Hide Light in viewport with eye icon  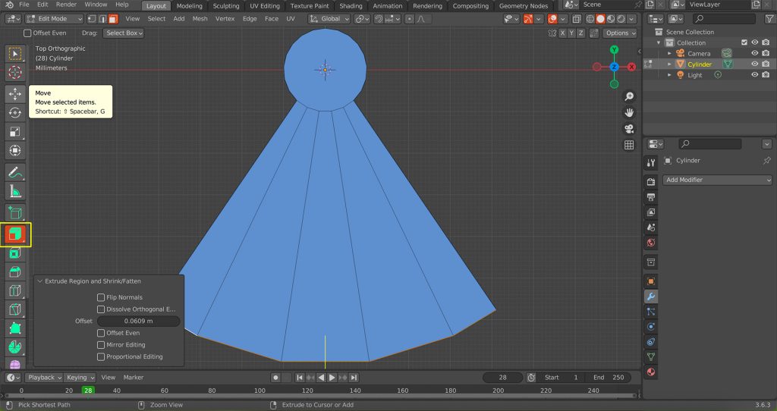coord(755,75)
